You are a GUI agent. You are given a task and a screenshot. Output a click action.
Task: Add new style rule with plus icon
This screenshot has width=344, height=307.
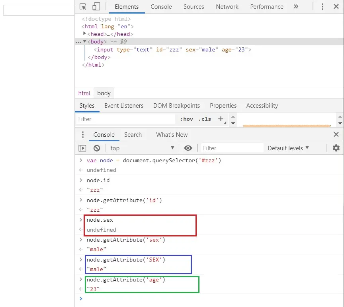tap(221, 119)
